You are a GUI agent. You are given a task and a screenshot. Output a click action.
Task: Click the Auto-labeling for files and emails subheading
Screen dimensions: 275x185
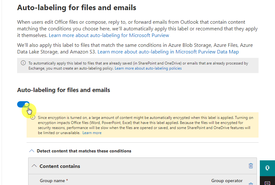[64, 90]
